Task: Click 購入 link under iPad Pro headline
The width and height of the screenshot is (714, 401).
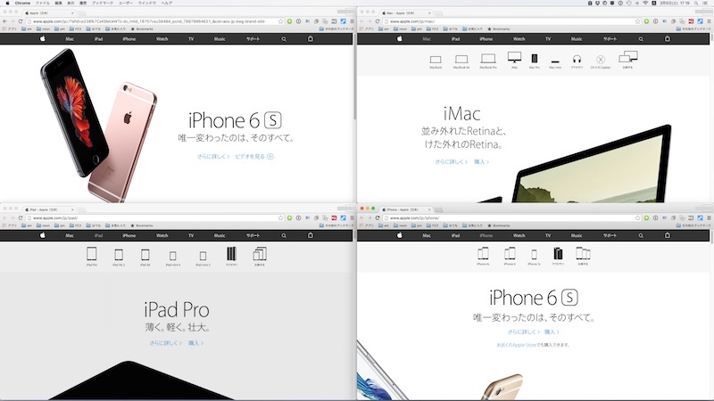Action: 195,343
